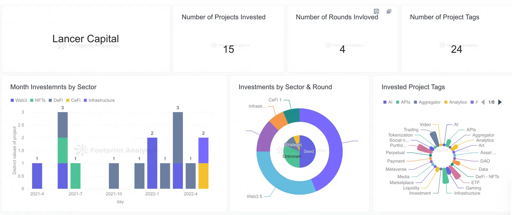Toggle the Analytics tag in project tags legend
512x215 pixels.
click(456, 102)
